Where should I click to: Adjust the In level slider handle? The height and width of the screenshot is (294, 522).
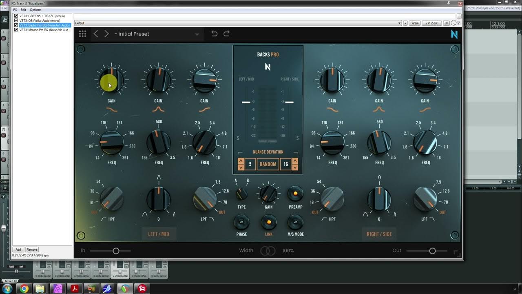coord(116,251)
